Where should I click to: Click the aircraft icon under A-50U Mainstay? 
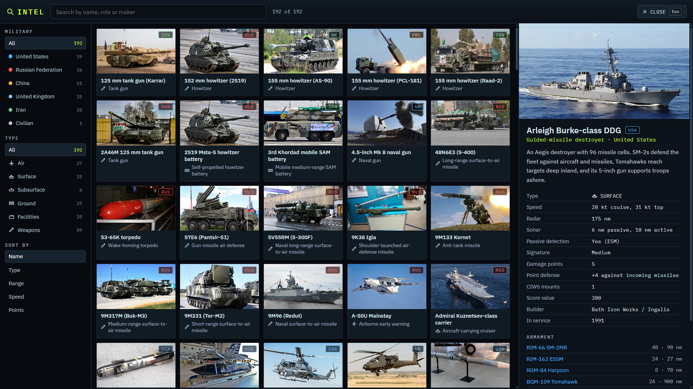pyautogui.click(x=354, y=324)
